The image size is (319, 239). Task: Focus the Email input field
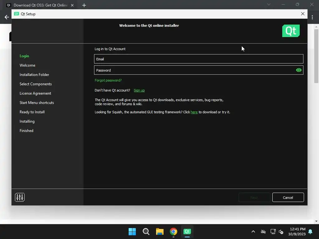click(198, 59)
